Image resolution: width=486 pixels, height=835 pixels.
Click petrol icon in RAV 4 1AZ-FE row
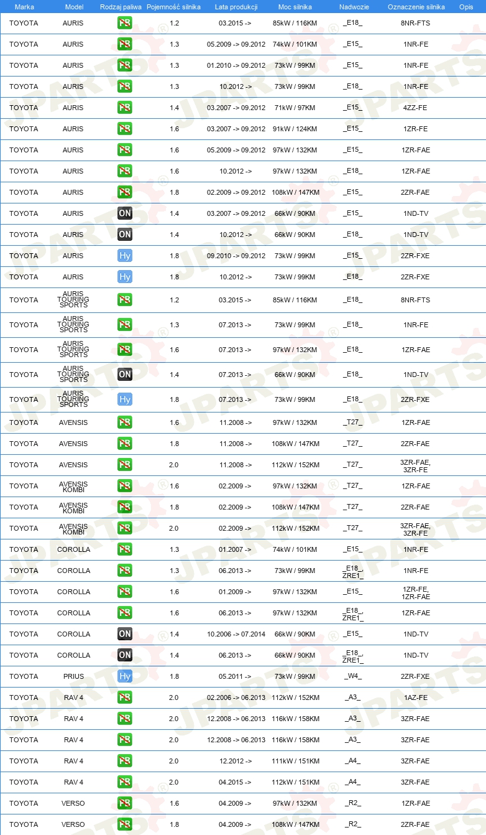tap(125, 697)
